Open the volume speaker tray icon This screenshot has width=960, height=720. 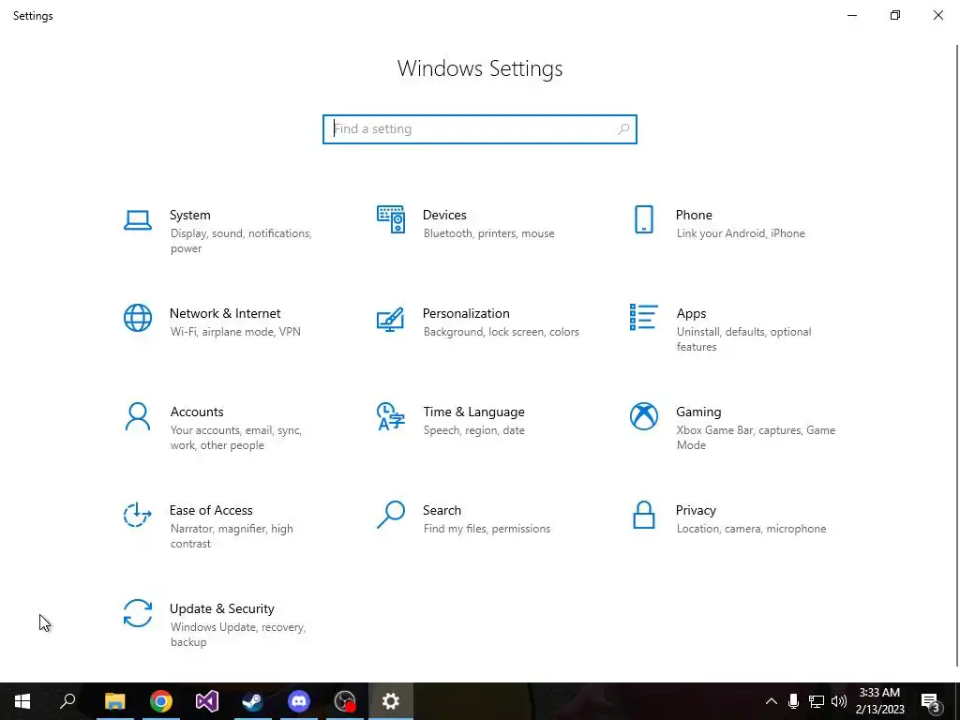coord(839,701)
